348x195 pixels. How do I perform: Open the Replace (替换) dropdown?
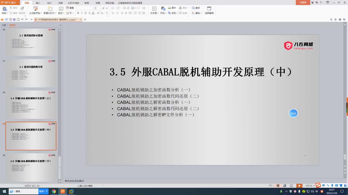197,13
